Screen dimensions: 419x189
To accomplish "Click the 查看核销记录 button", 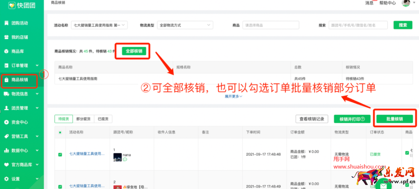I will point(312,119).
